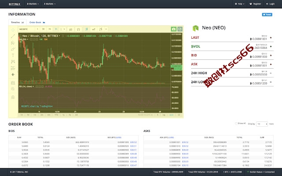This screenshot has width=282, height=176.
Task: Toggle the magnet mode icon
Action: 13,97
